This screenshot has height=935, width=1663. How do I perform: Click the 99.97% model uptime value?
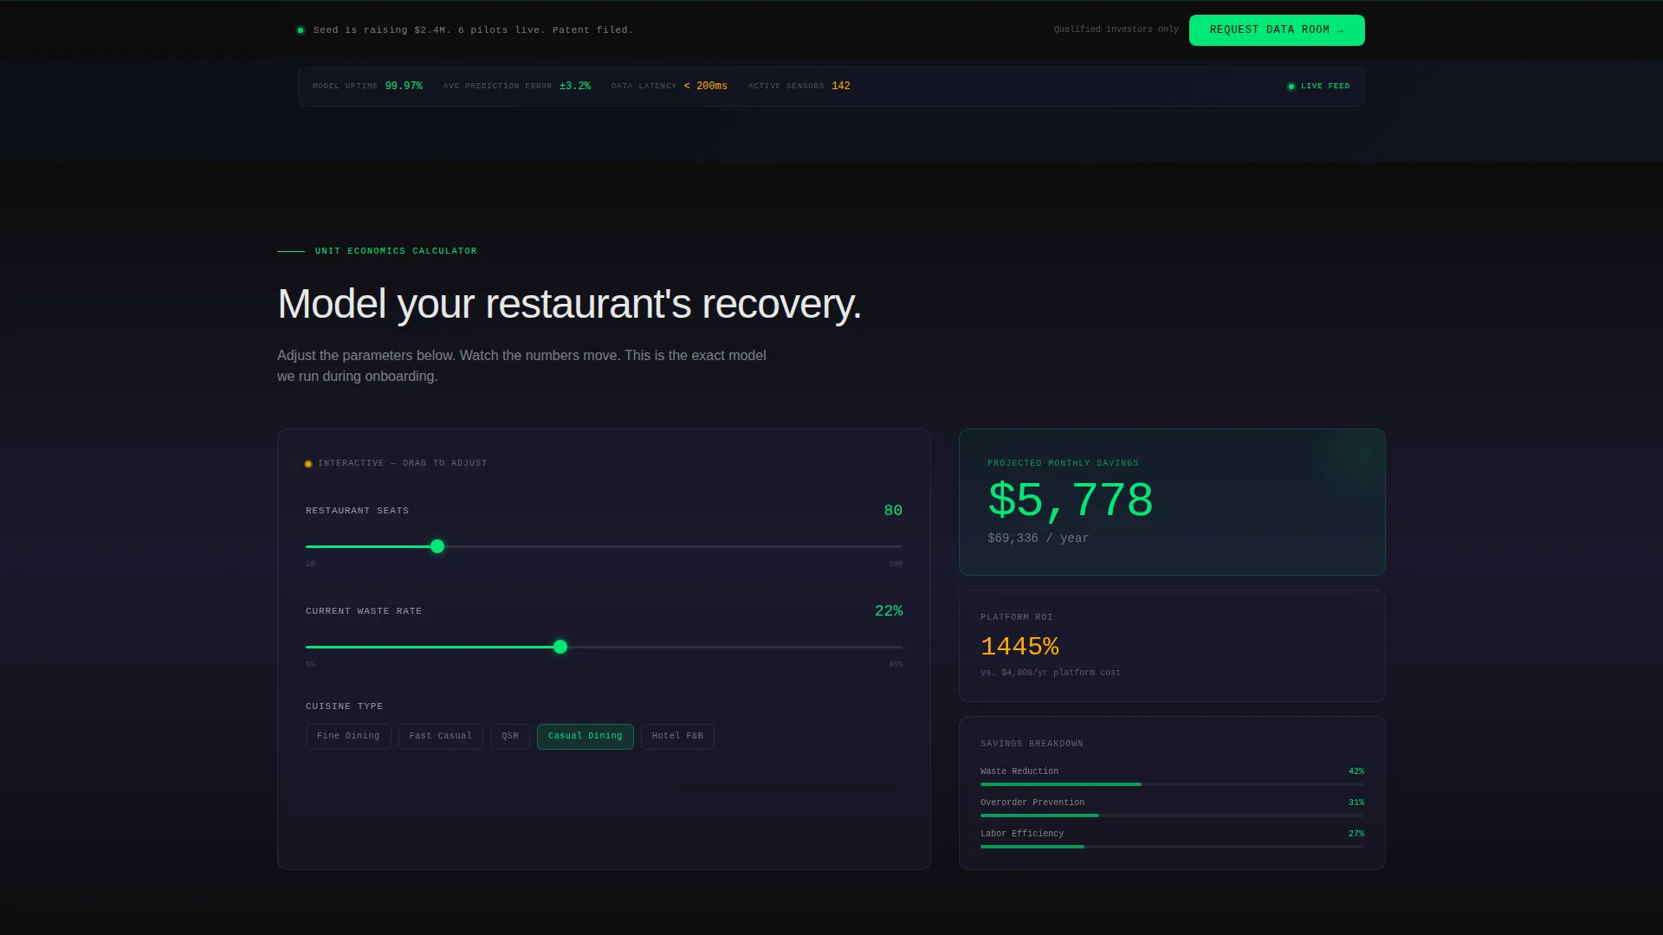tap(404, 87)
